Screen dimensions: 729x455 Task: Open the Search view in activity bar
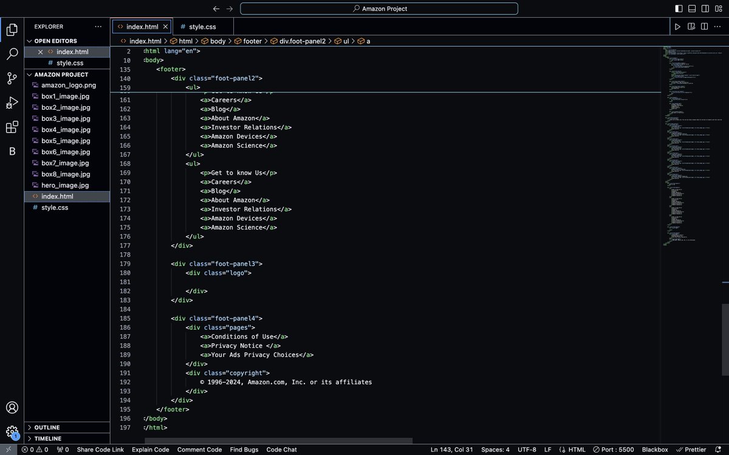coord(12,54)
